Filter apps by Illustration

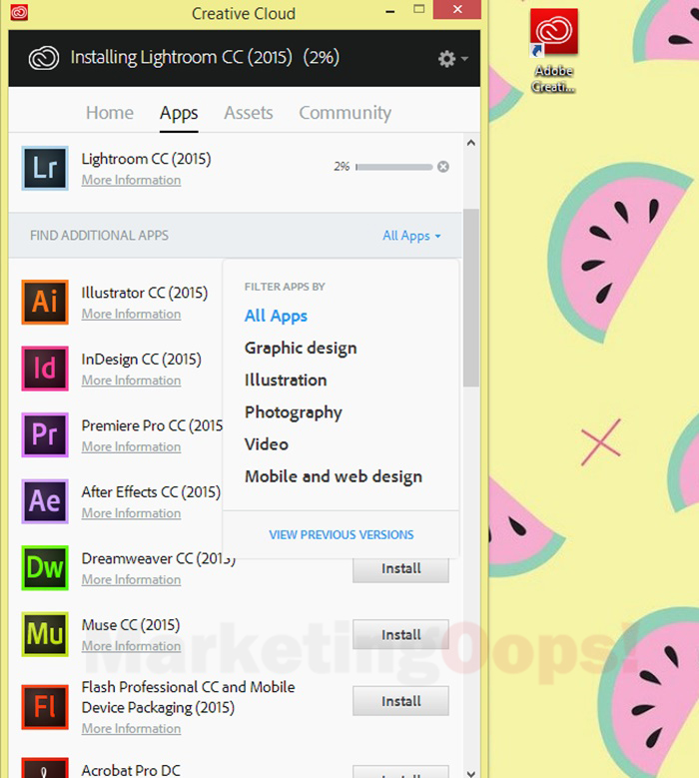[286, 381]
